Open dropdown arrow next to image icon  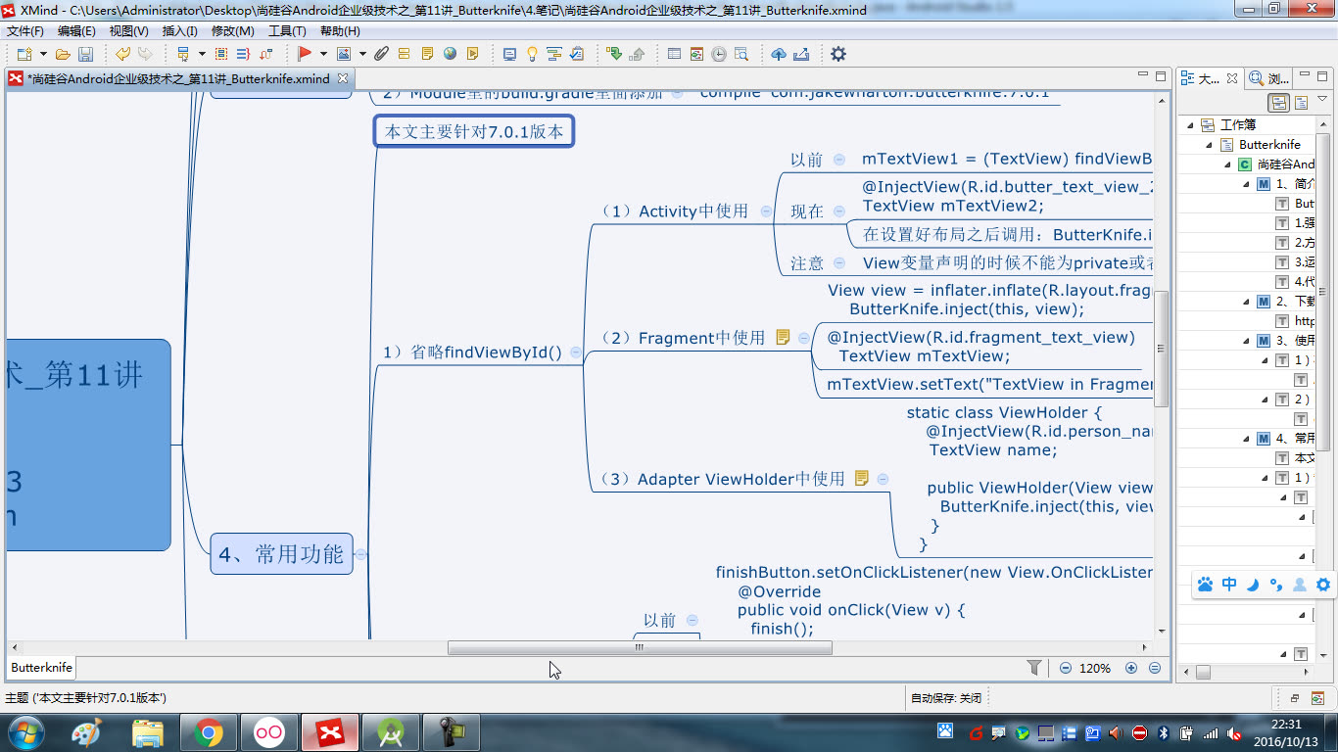coord(362,54)
